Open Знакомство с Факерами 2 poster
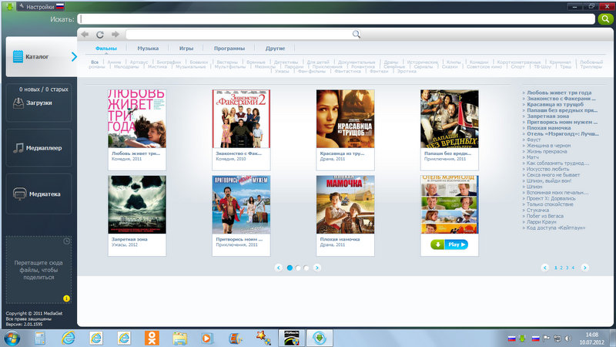This screenshot has height=347, width=616. (x=241, y=119)
